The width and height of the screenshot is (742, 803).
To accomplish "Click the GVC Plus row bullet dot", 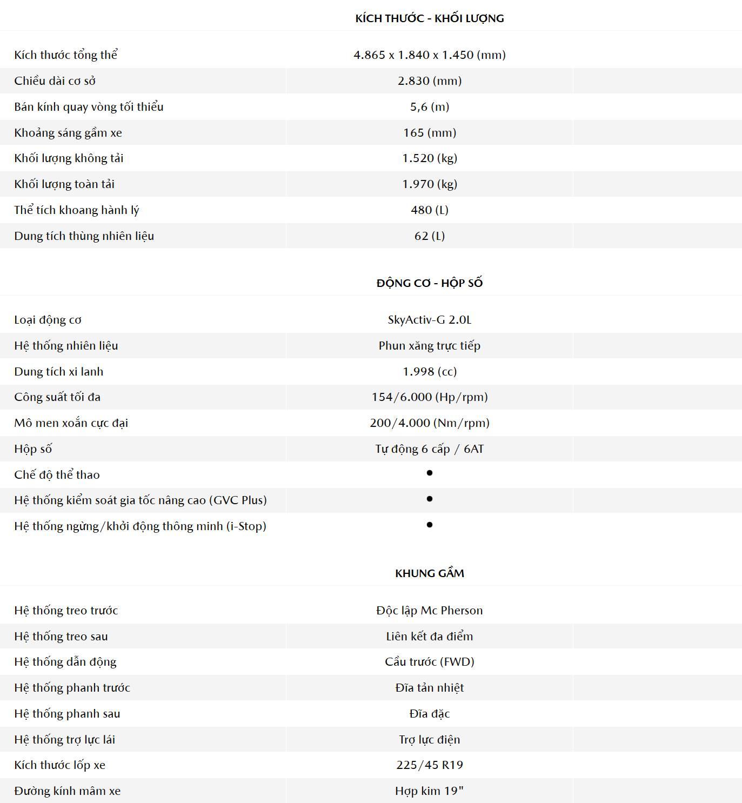I will click(x=430, y=499).
